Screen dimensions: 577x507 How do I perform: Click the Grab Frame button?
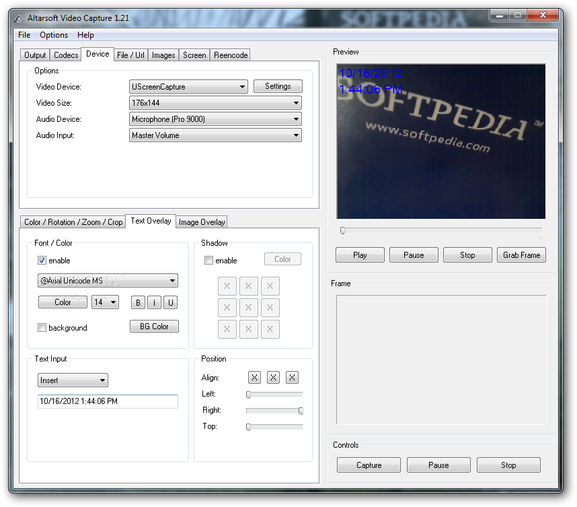pos(521,255)
